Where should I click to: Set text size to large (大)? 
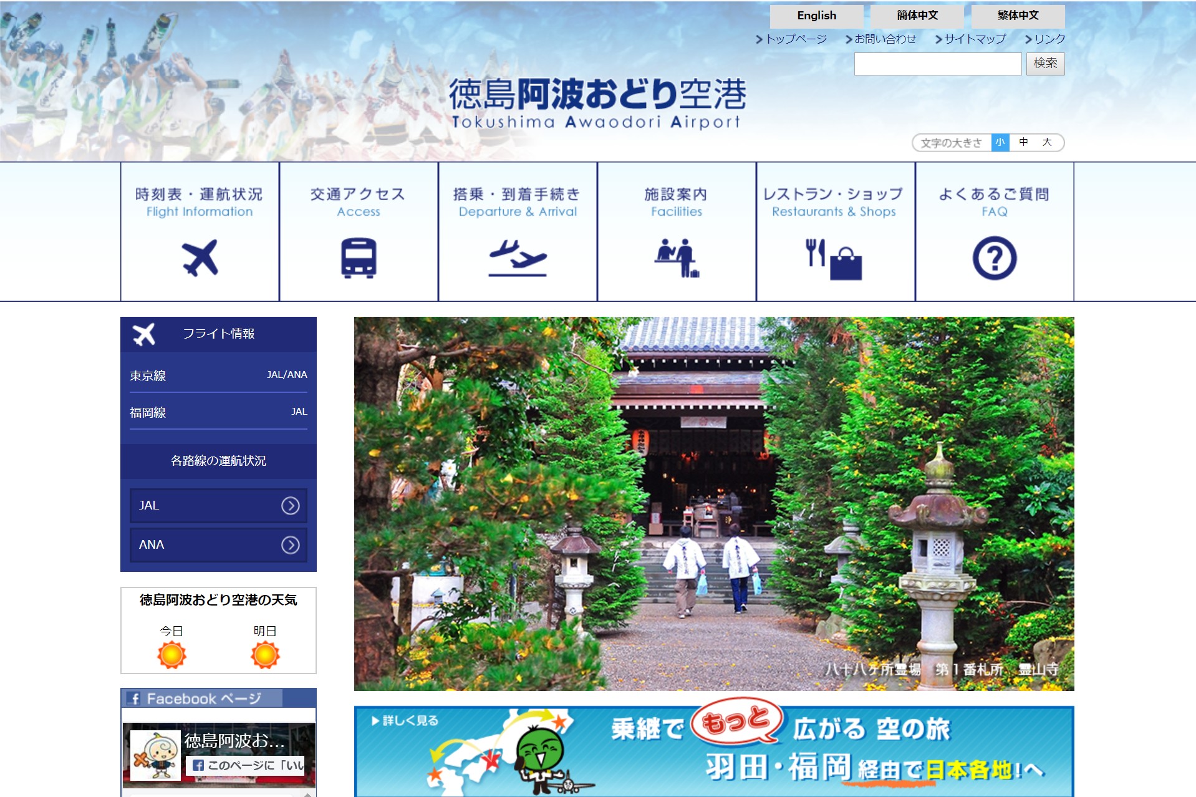tap(1047, 142)
